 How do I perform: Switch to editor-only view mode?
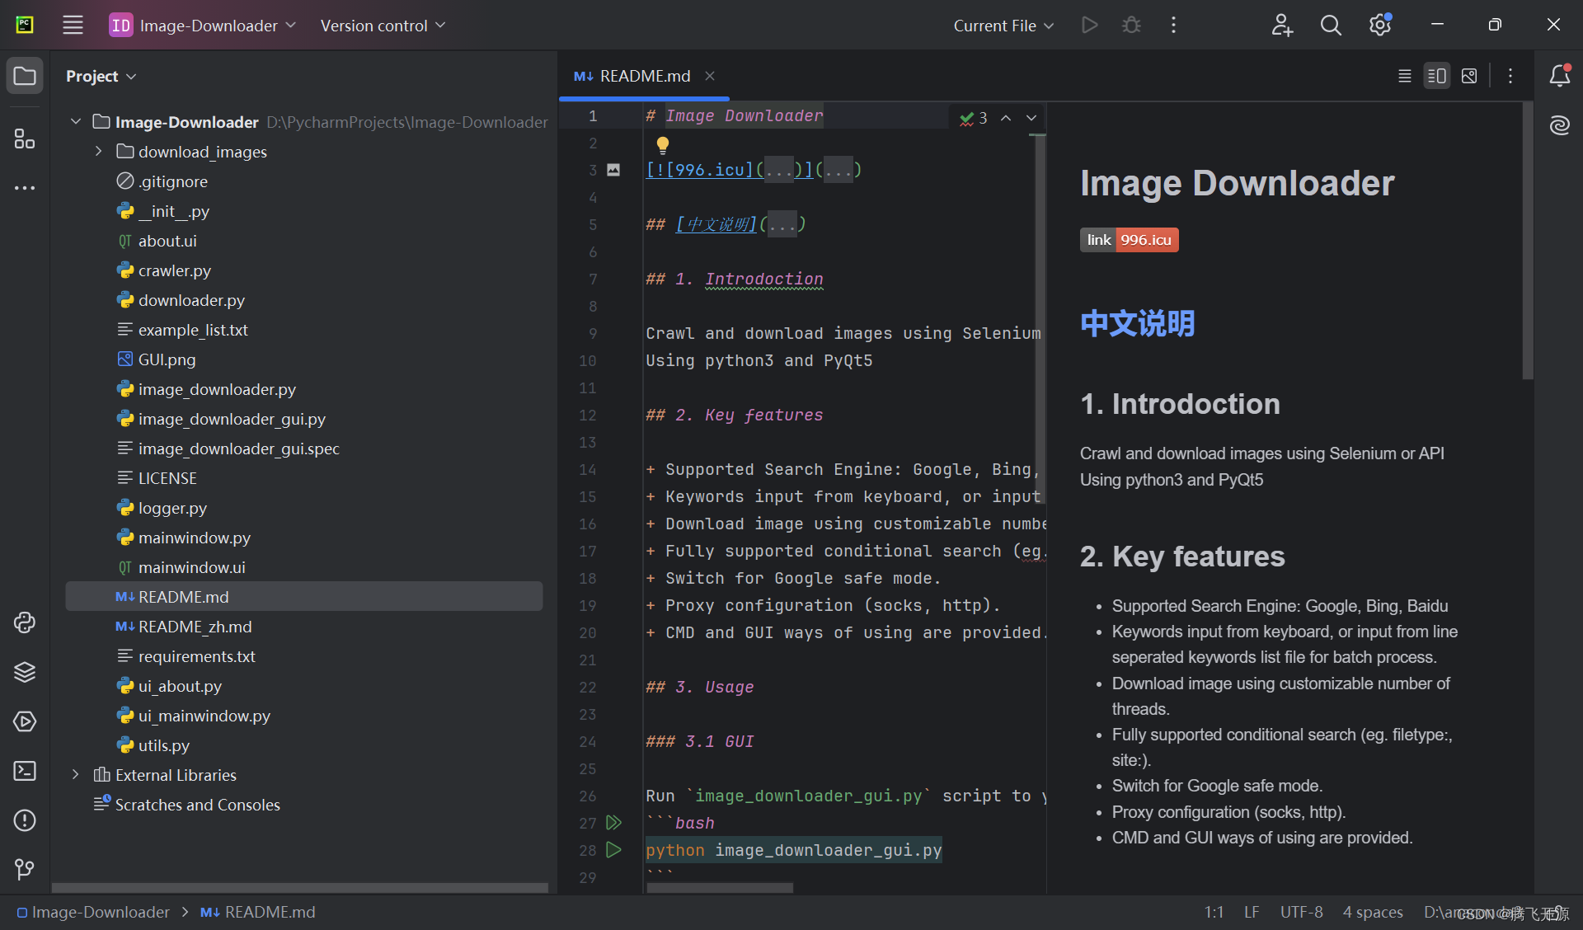[1405, 76]
